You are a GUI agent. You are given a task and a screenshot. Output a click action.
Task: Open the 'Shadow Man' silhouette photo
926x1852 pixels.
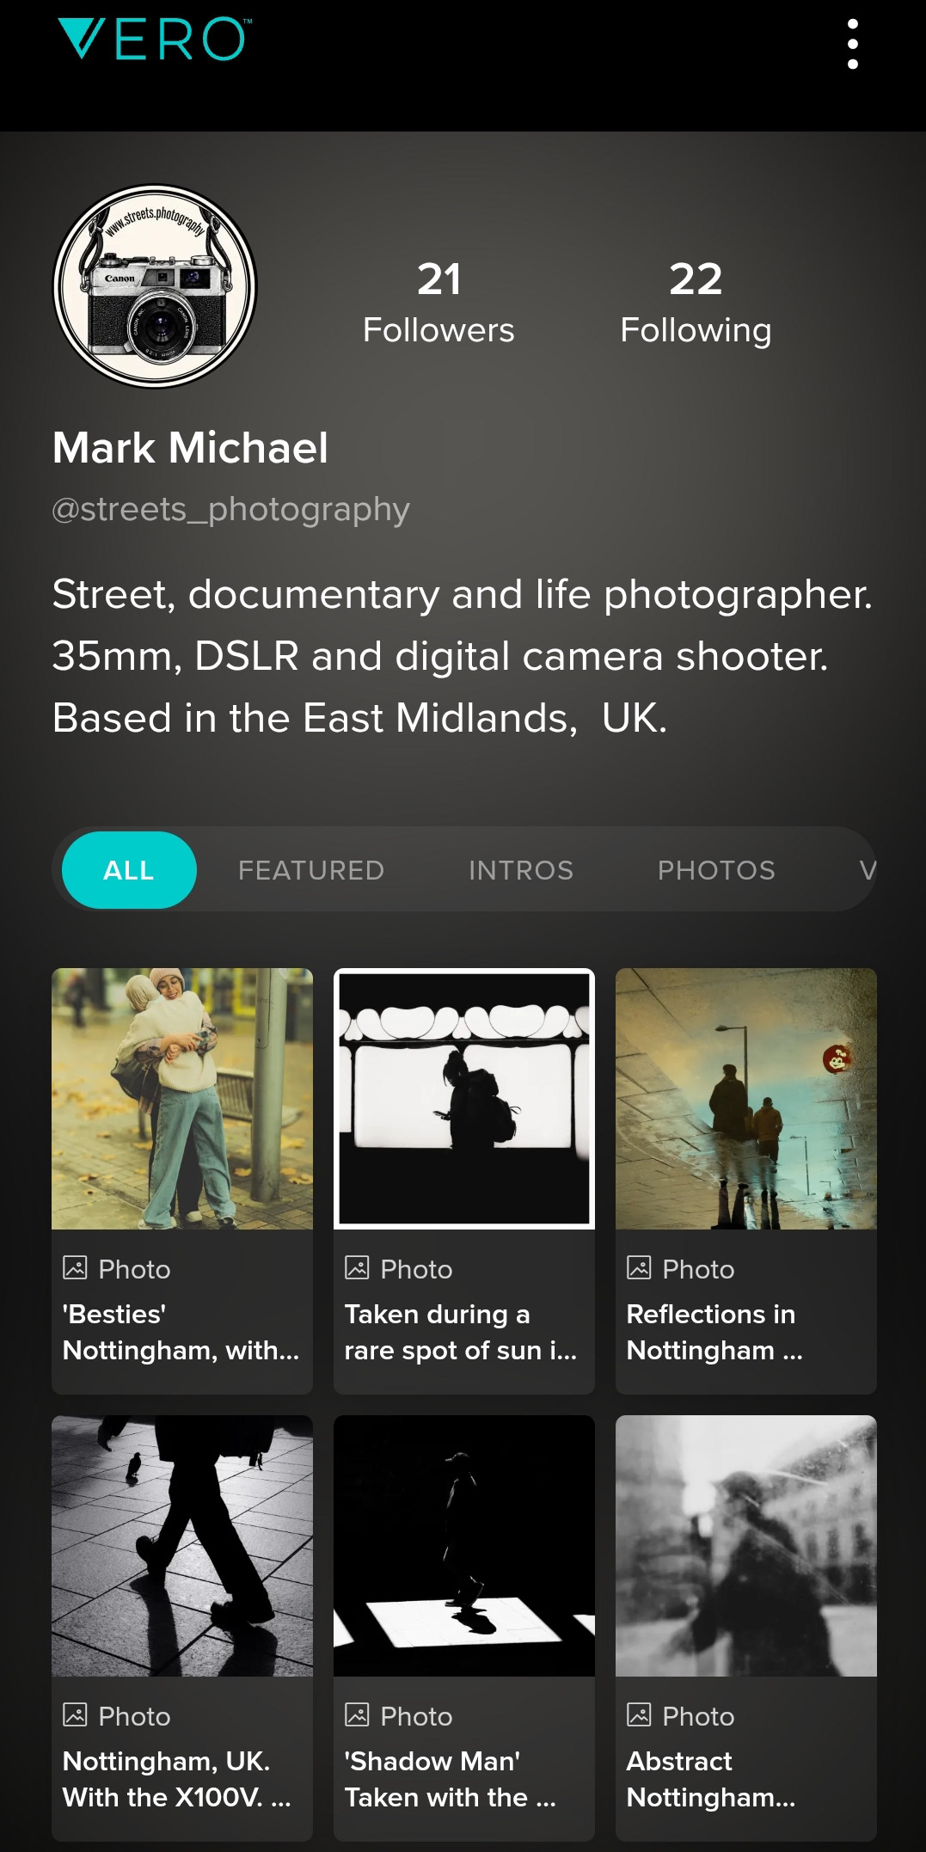coord(464,1546)
